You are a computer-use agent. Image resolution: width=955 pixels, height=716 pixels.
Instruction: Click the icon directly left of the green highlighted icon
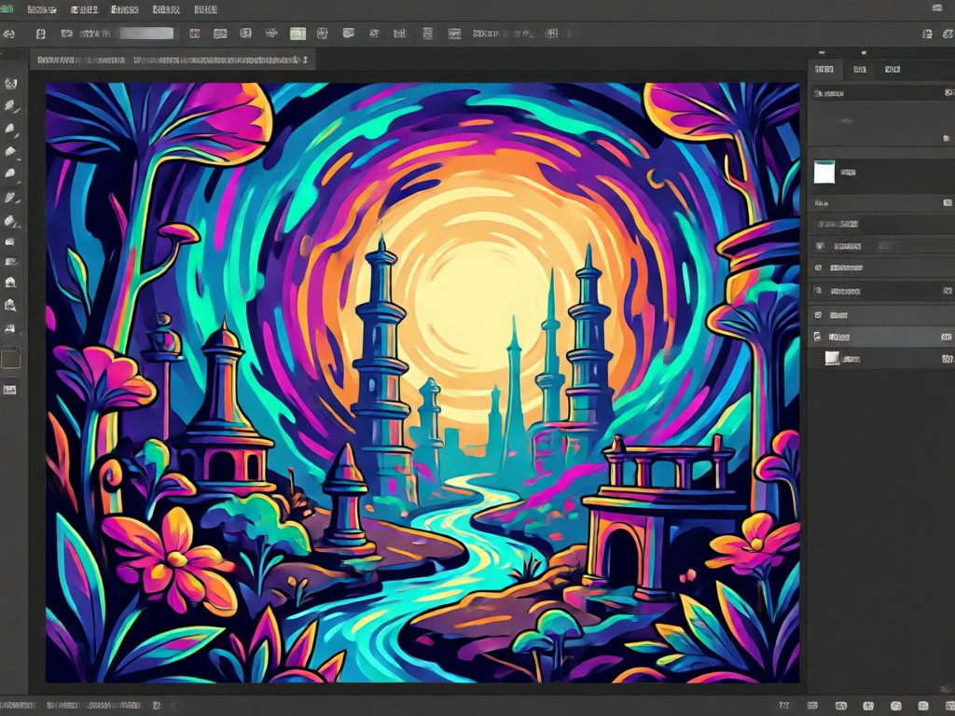click(271, 34)
